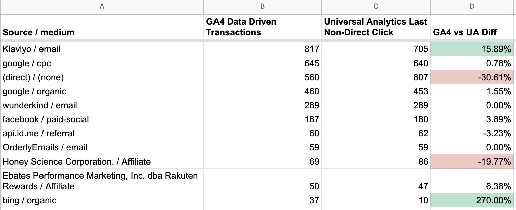Image resolution: width=516 pixels, height=210 pixels.
Task: Click the GA4 transactions value 817
Action: click(x=262, y=49)
